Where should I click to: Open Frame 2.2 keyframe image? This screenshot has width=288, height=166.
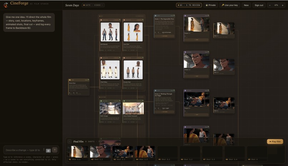point(196,136)
